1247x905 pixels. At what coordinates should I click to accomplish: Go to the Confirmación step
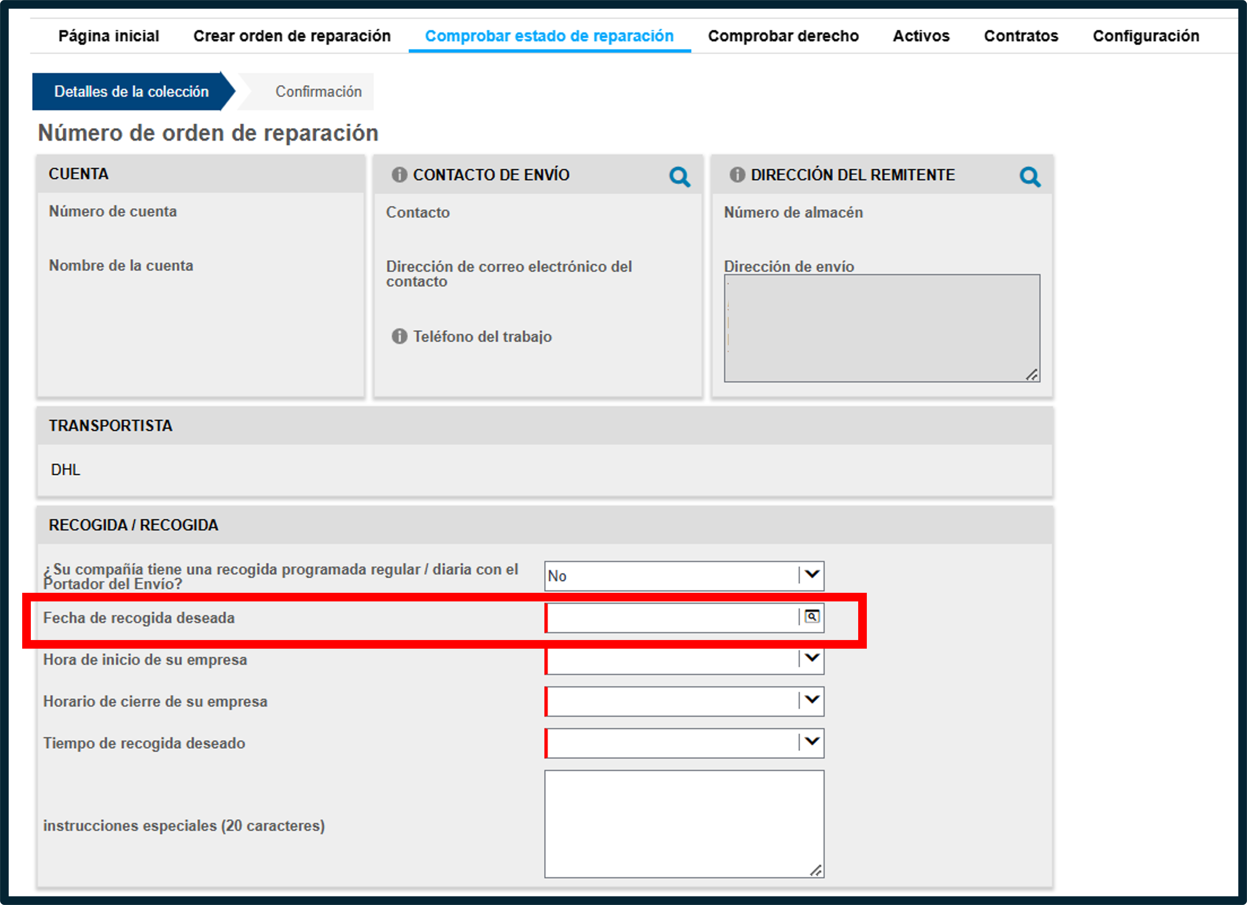(x=319, y=92)
